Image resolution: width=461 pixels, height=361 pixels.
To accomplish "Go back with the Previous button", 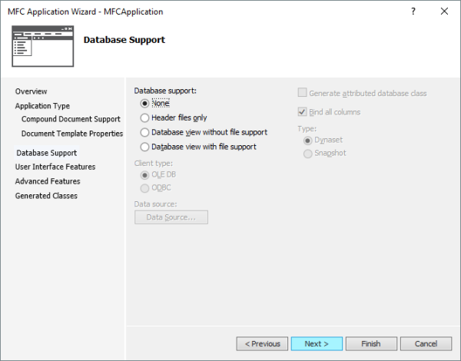I will 262,343.
